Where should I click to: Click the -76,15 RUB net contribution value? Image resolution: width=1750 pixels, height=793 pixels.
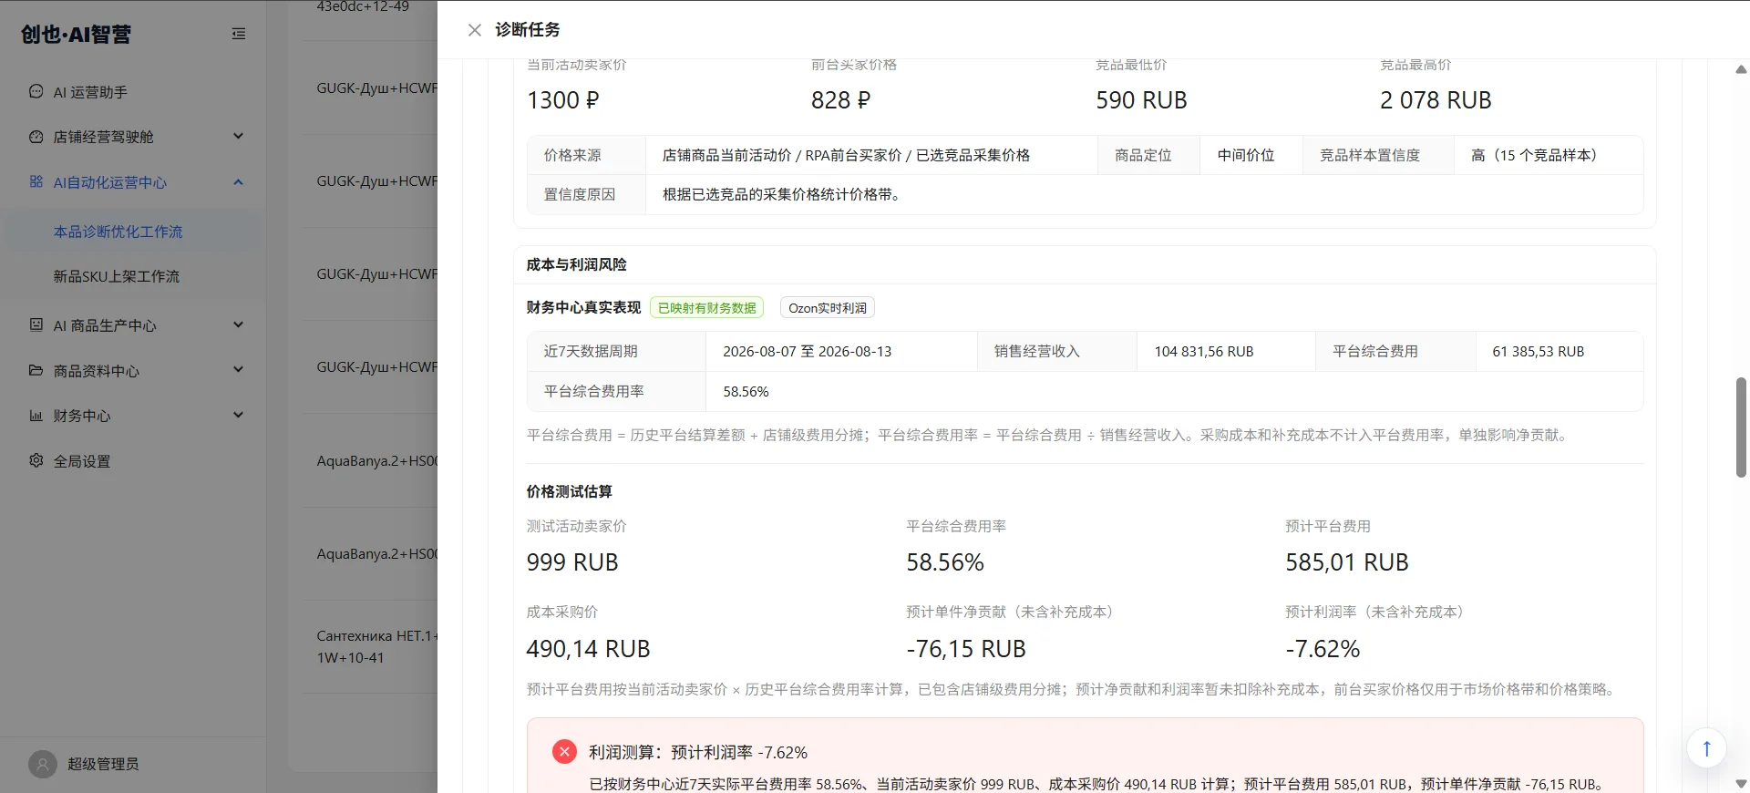966,649
